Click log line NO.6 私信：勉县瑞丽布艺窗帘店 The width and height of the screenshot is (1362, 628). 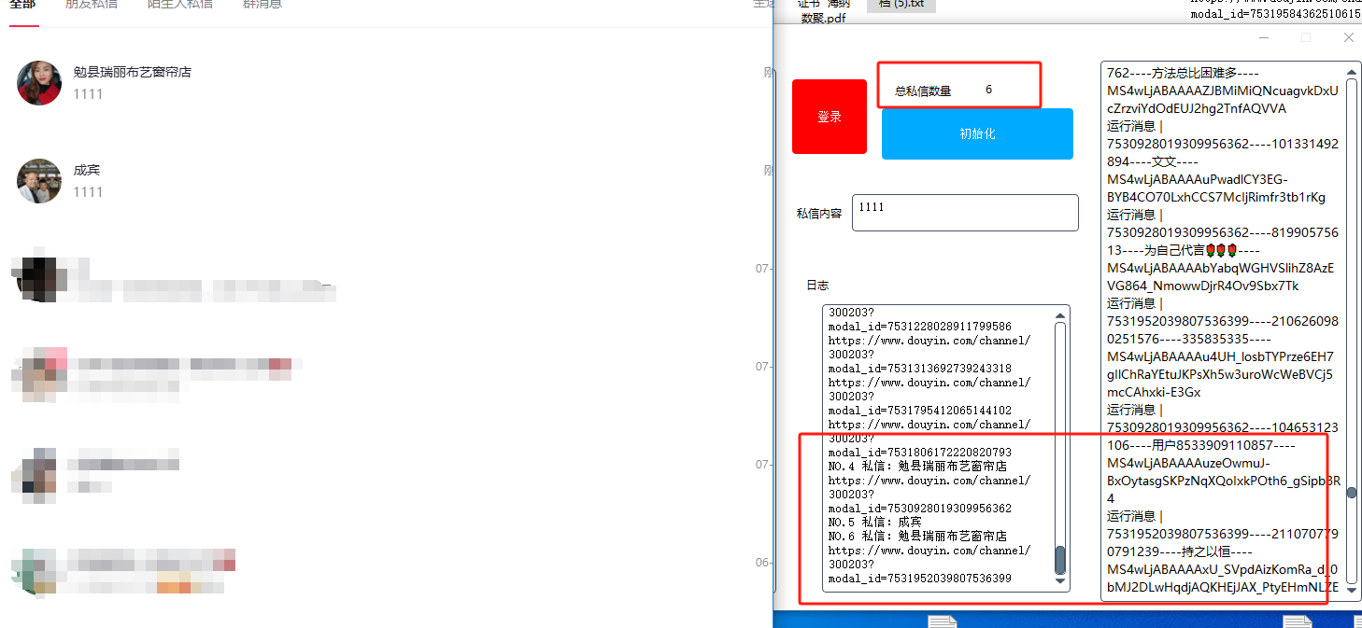[x=917, y=537]
